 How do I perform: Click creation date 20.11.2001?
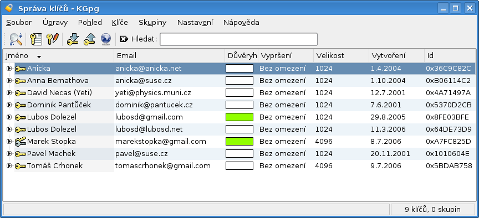tap(390, 154)
